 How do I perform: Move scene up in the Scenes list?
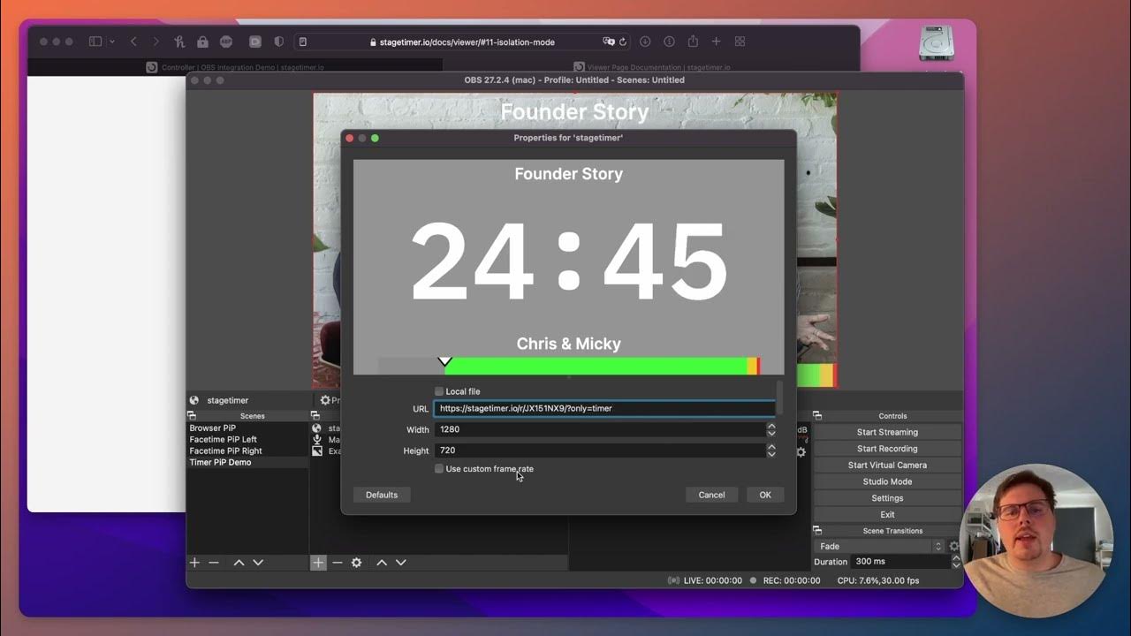point(239,563)
